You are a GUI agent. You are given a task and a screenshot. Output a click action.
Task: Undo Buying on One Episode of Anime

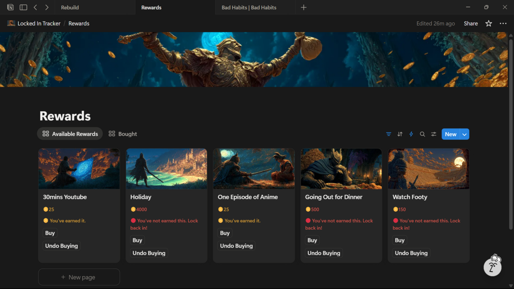coord(236,246)
